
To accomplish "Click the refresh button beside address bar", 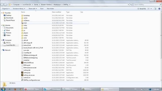I will point(131,5).
